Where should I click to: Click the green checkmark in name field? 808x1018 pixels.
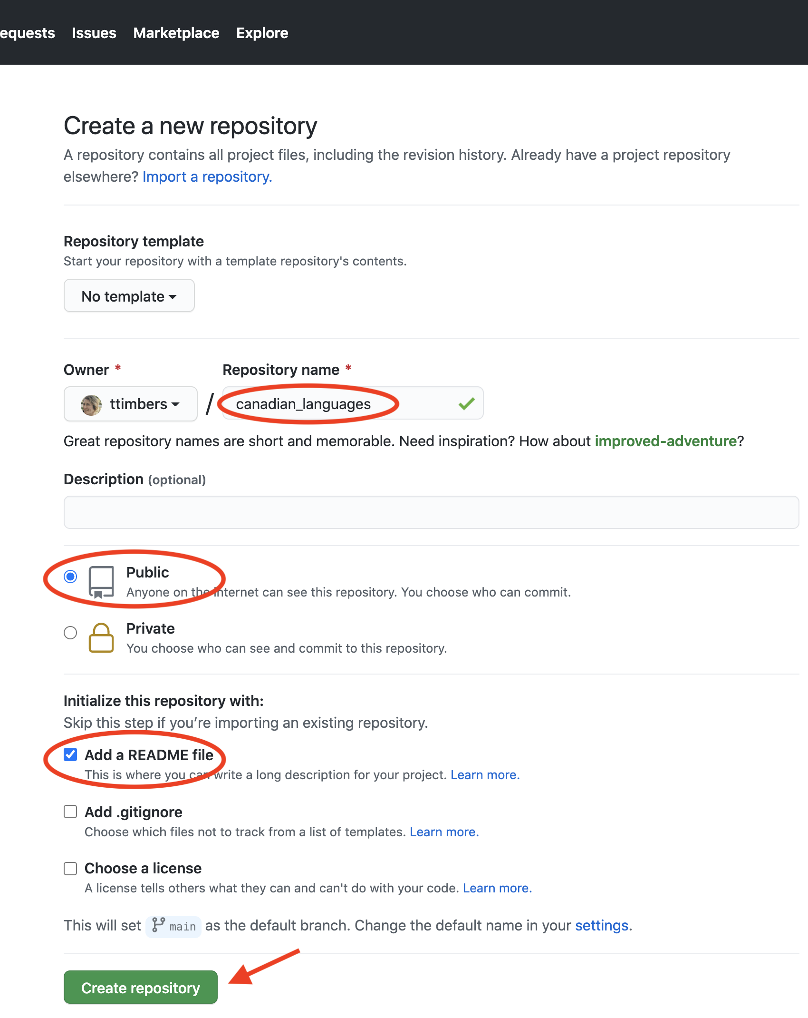pos(466,404)
